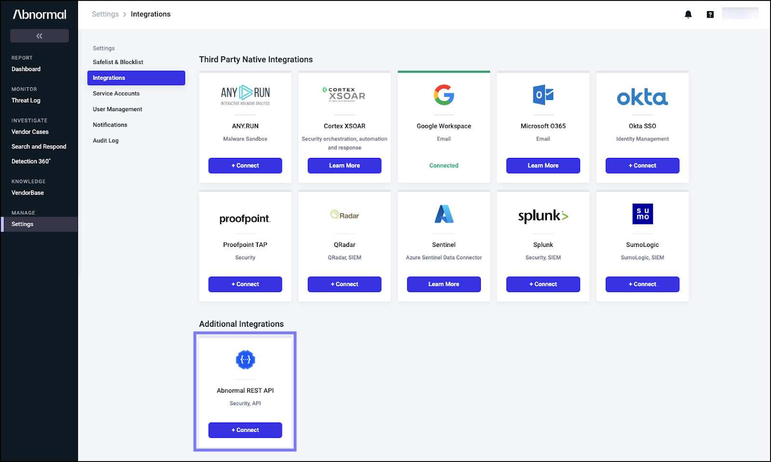Navigate to the Threat Log section
Image resolution: width=771 pixels, height=462 pixels.
26,101
